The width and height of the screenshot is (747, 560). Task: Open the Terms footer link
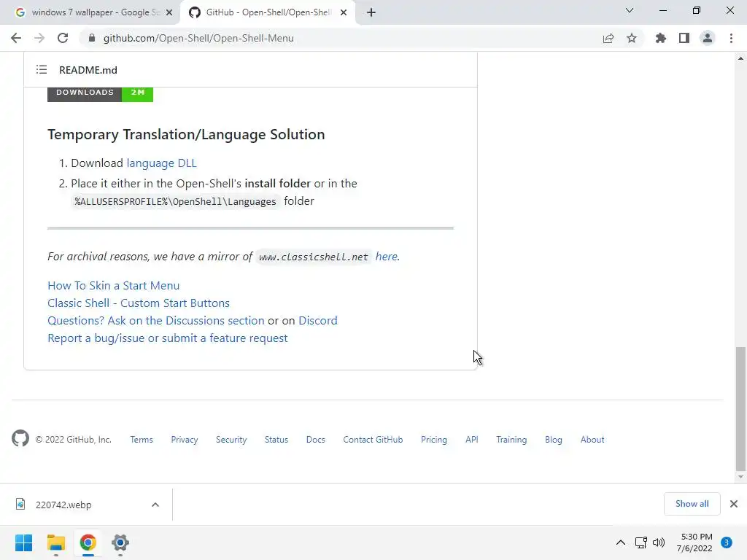pos(142,440)
